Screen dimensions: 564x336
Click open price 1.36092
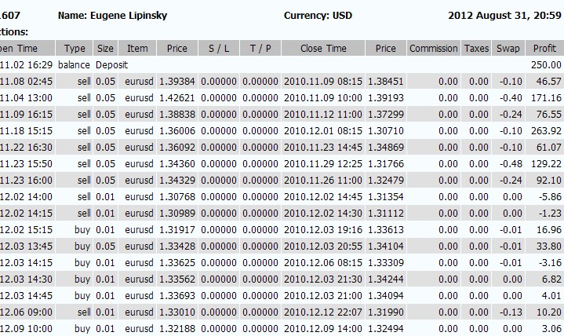[x=177, y=148]
